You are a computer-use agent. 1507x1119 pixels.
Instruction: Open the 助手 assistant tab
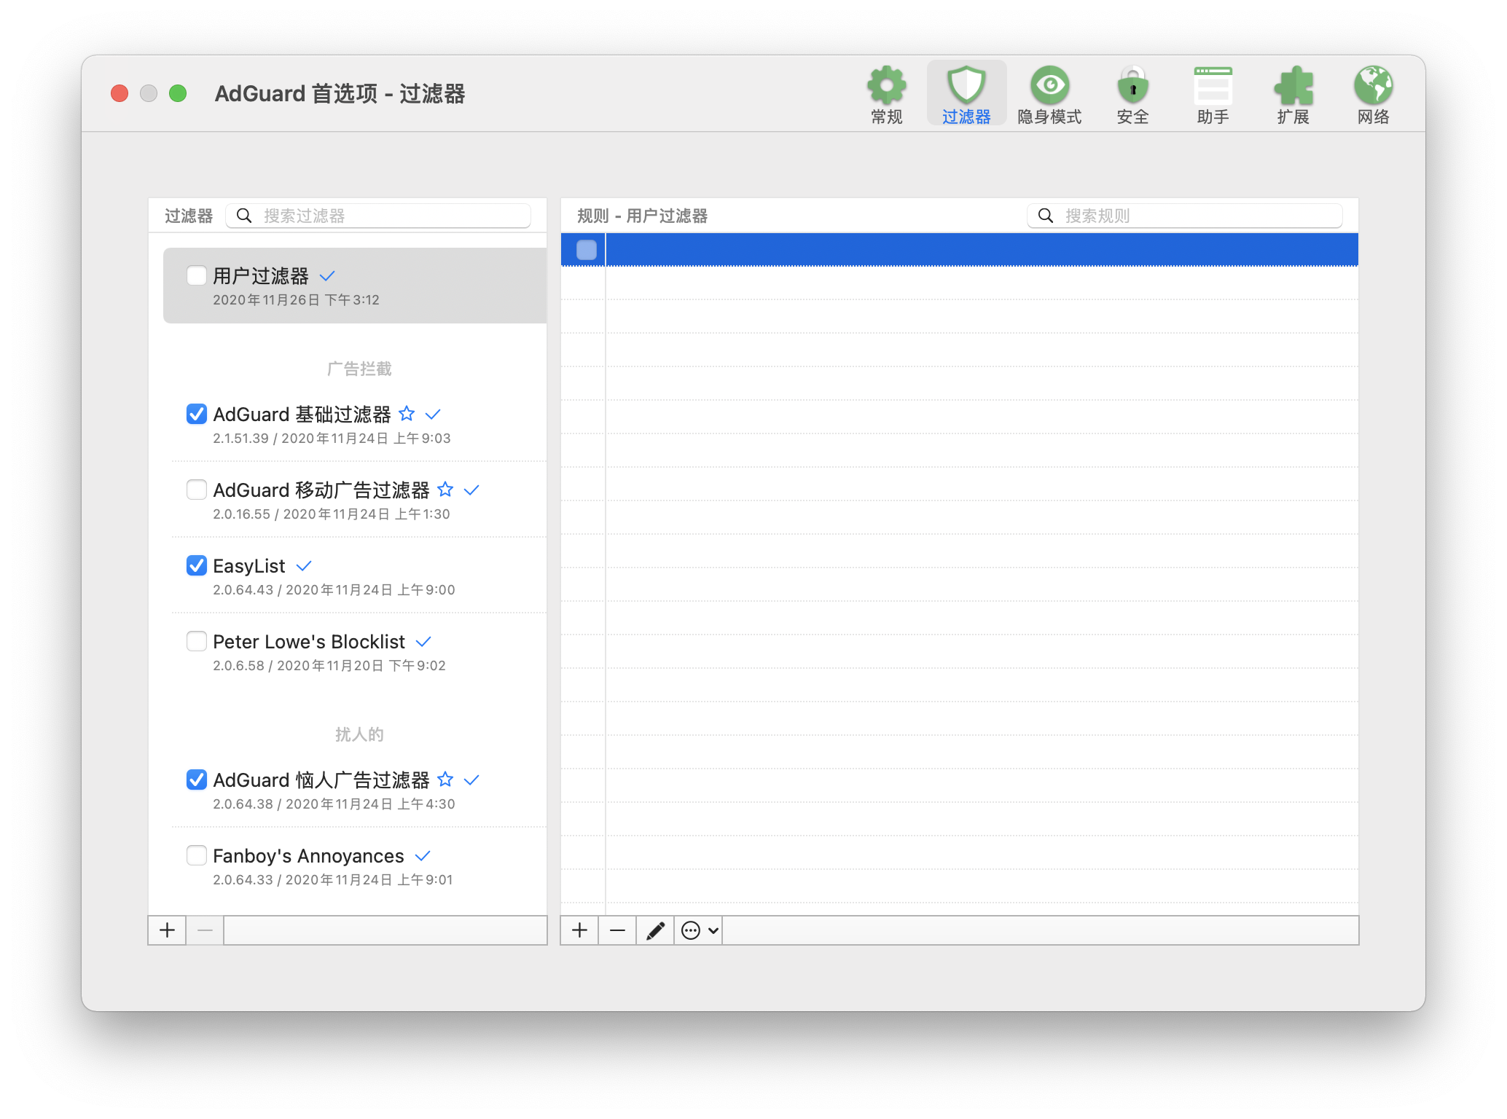pos(1213,95)
